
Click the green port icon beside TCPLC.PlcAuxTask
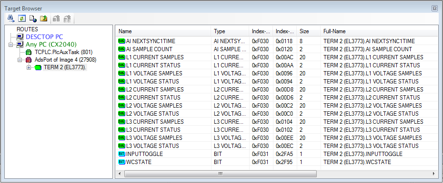(x=29, y=52)
